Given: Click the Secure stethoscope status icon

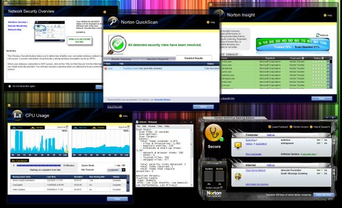Looking at the screenshot, I should tap(214, 133).
